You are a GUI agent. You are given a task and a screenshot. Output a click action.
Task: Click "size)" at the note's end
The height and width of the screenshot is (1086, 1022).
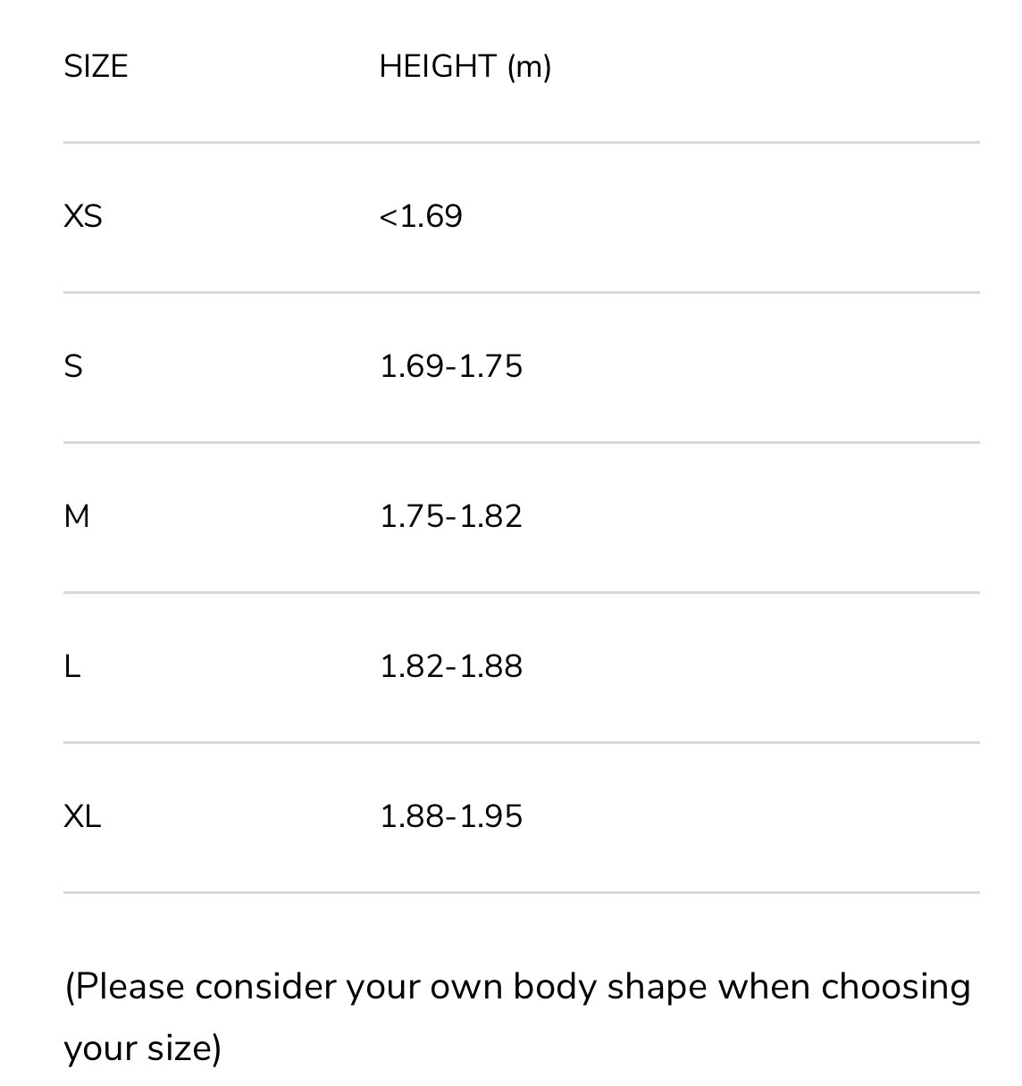point(184,1048)
